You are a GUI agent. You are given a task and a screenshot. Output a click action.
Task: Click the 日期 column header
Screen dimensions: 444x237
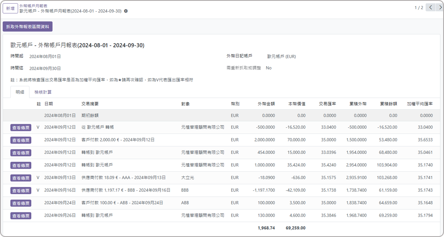point(49,104)
